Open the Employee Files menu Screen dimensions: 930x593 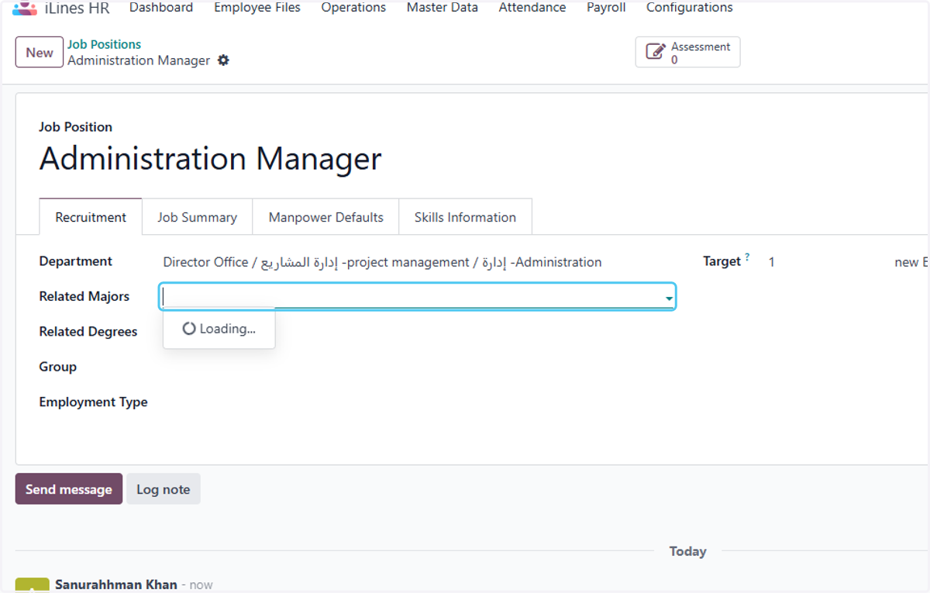click(257, 8)
